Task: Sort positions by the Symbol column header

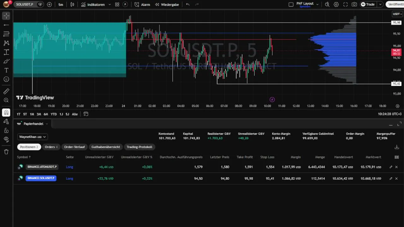Action: pyautogui.click(x=24, y=157)
